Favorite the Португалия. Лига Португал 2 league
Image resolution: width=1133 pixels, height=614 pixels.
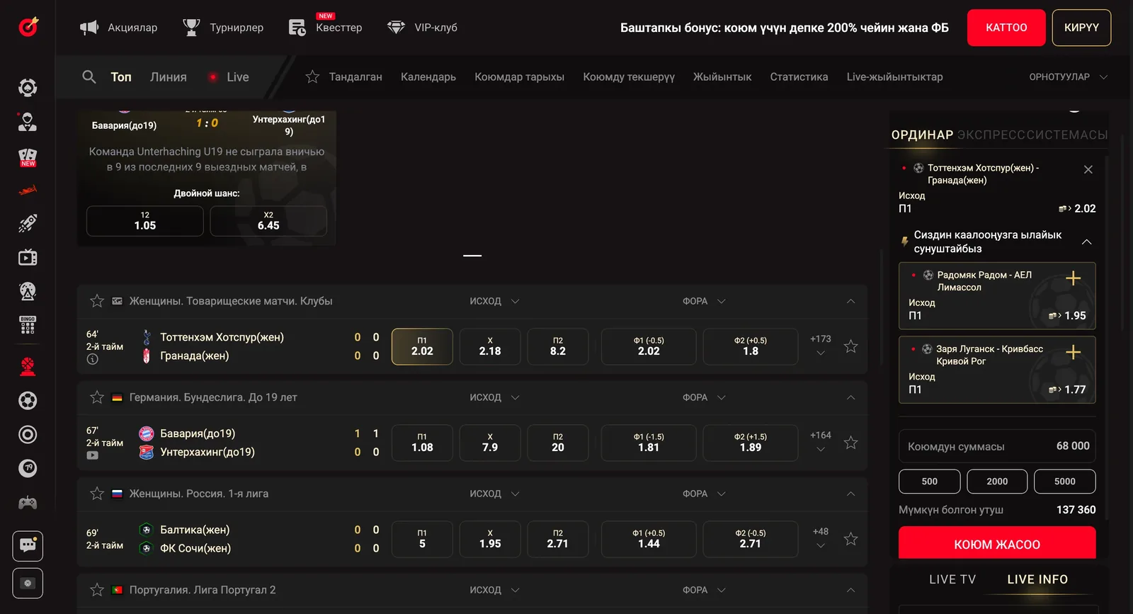point(97,590)
